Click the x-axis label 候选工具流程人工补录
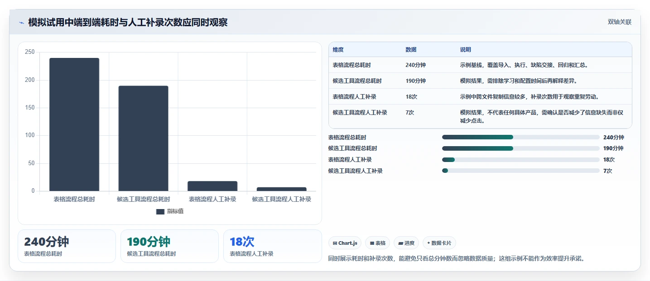Screen dimensions: 650x281 pyautogui.click(x=281, y=199)
